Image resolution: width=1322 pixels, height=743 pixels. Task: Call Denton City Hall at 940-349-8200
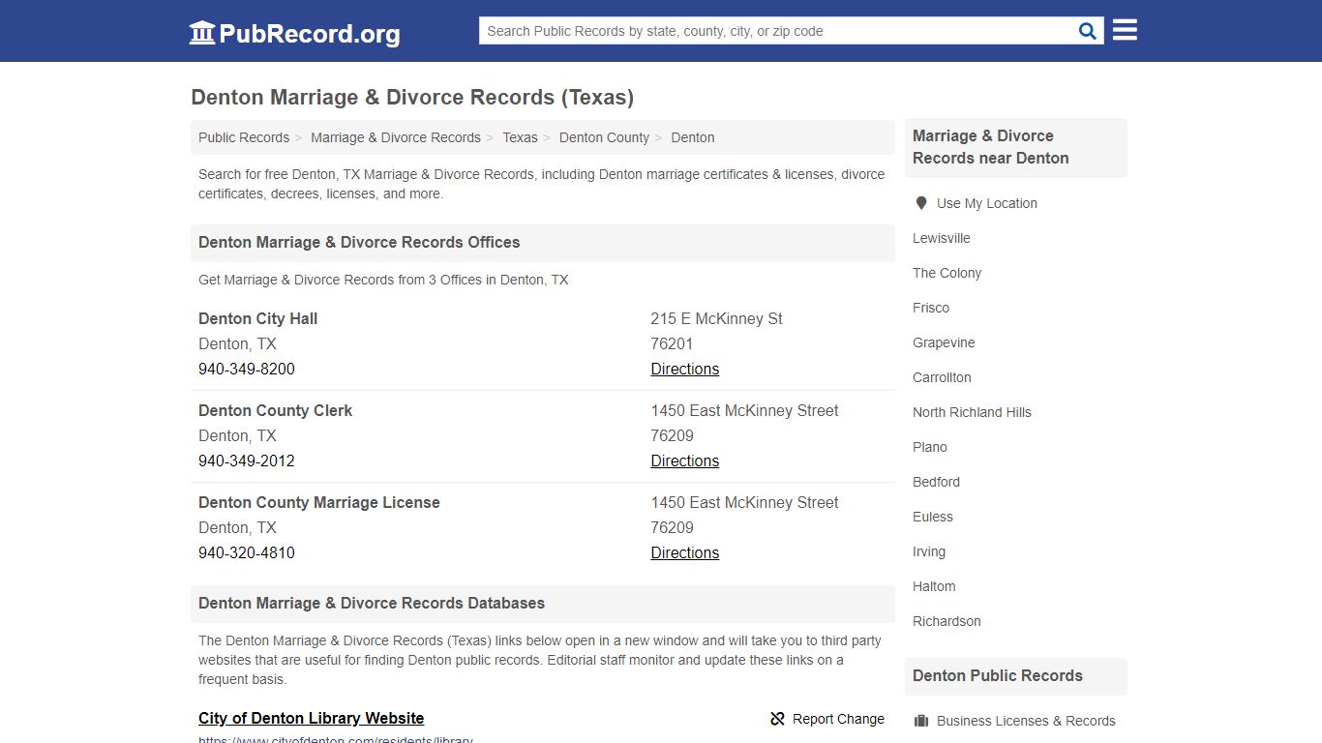point(247,369)
